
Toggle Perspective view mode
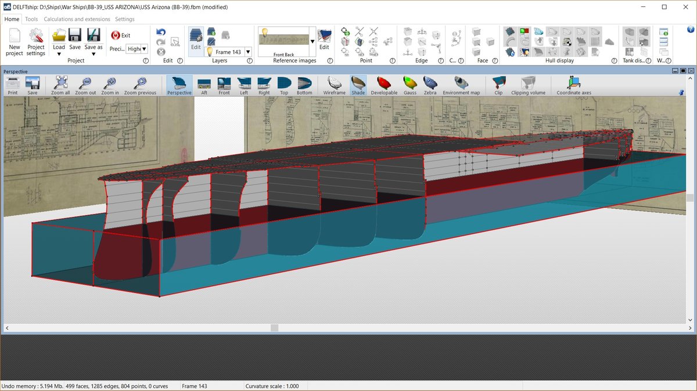(x=179, y=85)
